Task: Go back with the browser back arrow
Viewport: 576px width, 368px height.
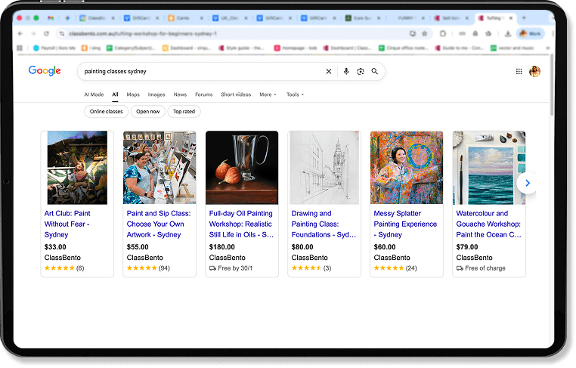Action: coord(20,33)
